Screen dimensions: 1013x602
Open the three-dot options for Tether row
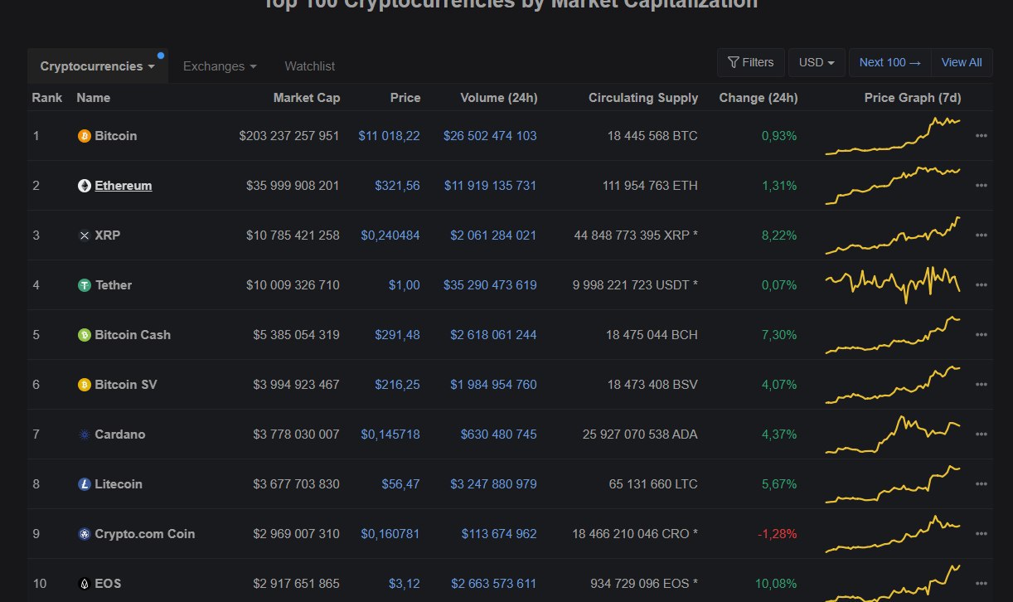coord(981,285)
